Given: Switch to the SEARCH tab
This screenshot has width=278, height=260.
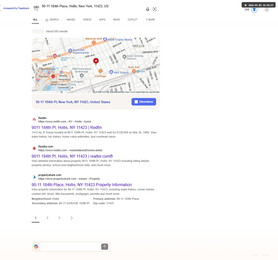Looking at the screenshot, I should tap(52, 19).
